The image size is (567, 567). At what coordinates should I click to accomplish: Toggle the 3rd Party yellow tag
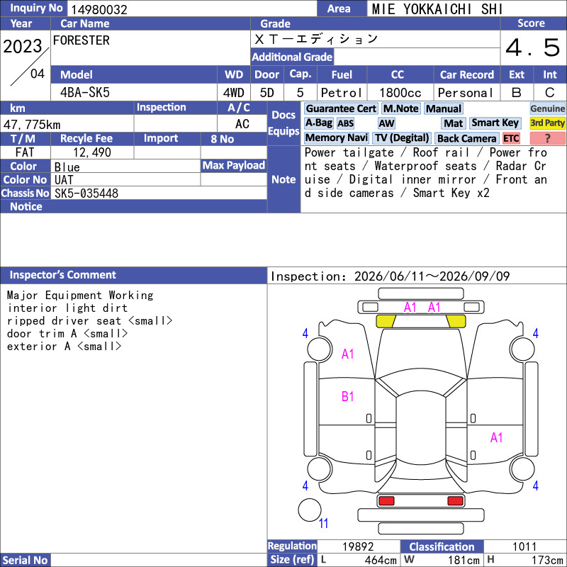(x=547, y=123)
